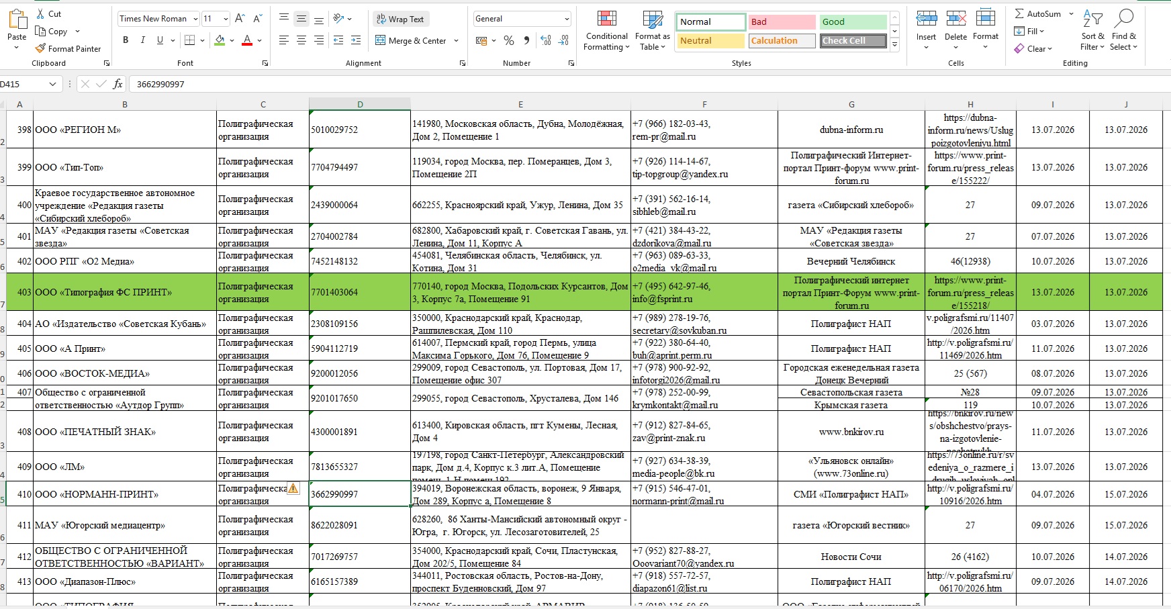The image size is (1171, 609).
Task: Apply Percent Style format
Action: 509,40
